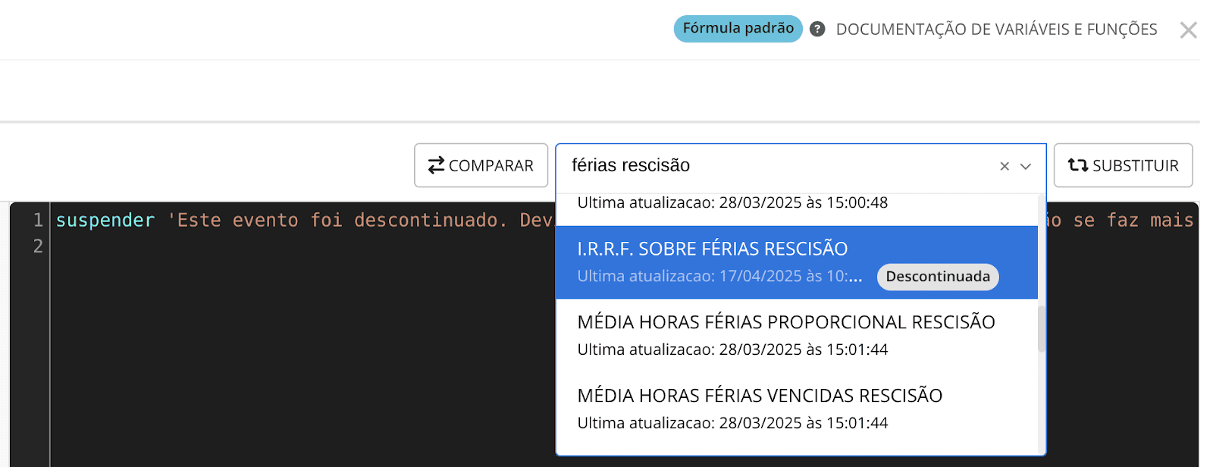Collapse the formula dropdown using chevron

point(1026,166)
